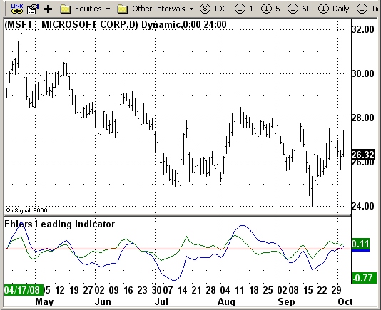Viewport: 381px width, 310px height.
Task: Click the 26.32 current price marker
Action: coord(363,155)
